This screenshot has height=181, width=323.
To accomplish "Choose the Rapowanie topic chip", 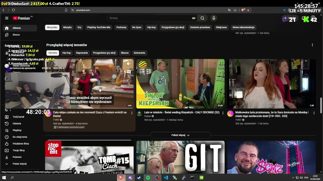I will [82, 53].
